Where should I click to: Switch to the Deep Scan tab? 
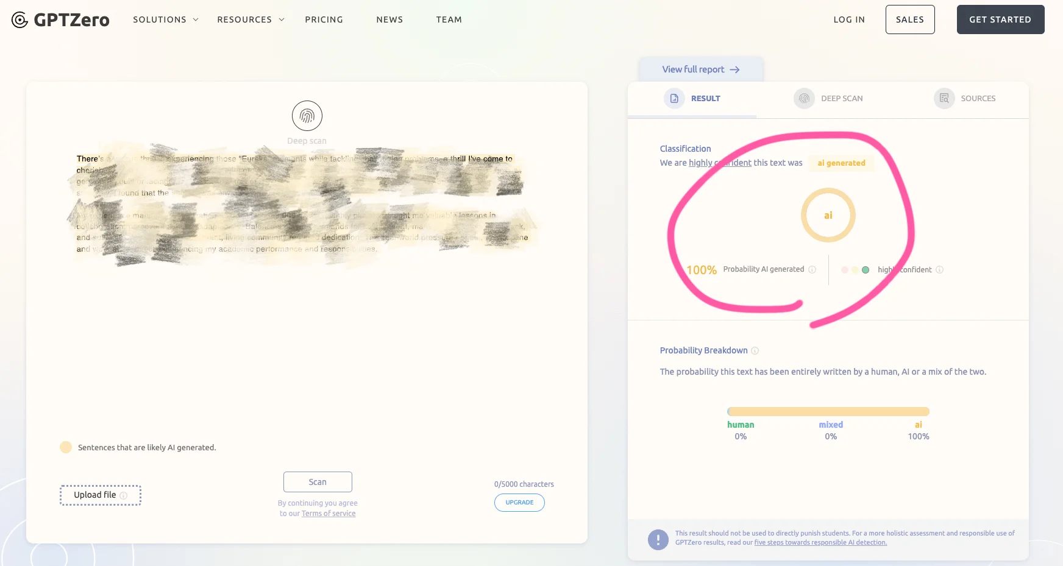(828, 99)
